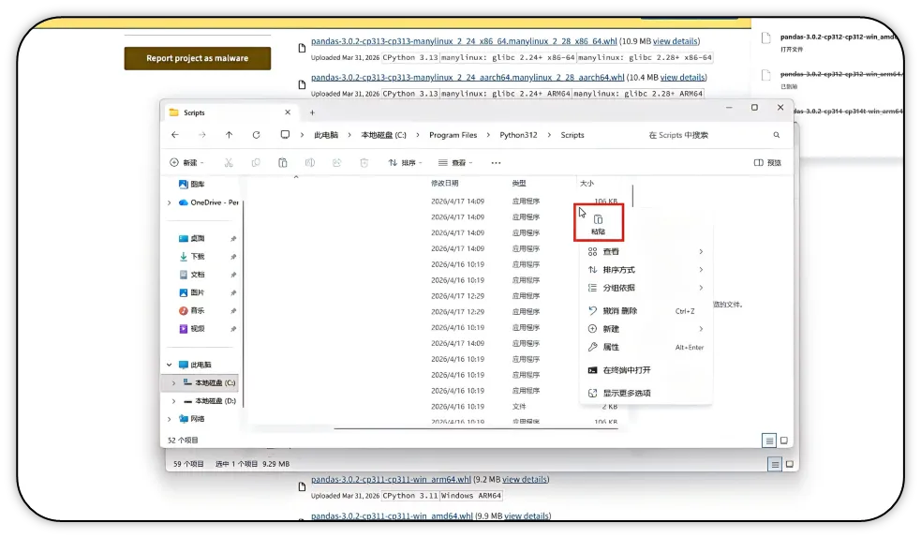Click the Copy icon in Explorer toolbar

click(x=256, y=163)
